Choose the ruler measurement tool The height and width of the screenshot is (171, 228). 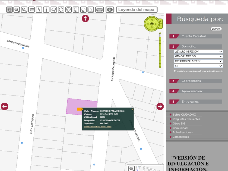pos(31,10)
